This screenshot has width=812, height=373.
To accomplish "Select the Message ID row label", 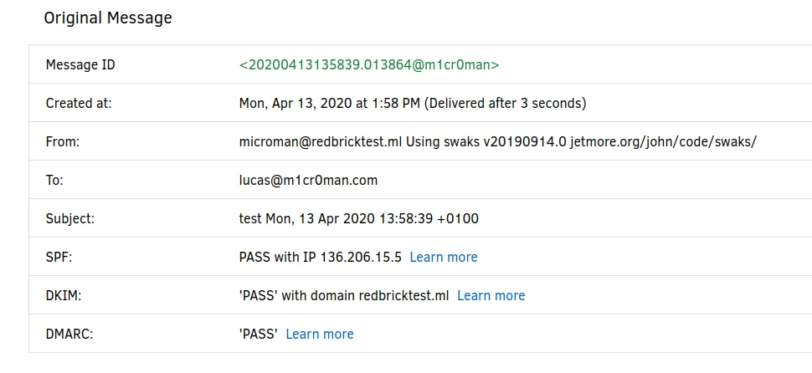I will click(80, 64).
